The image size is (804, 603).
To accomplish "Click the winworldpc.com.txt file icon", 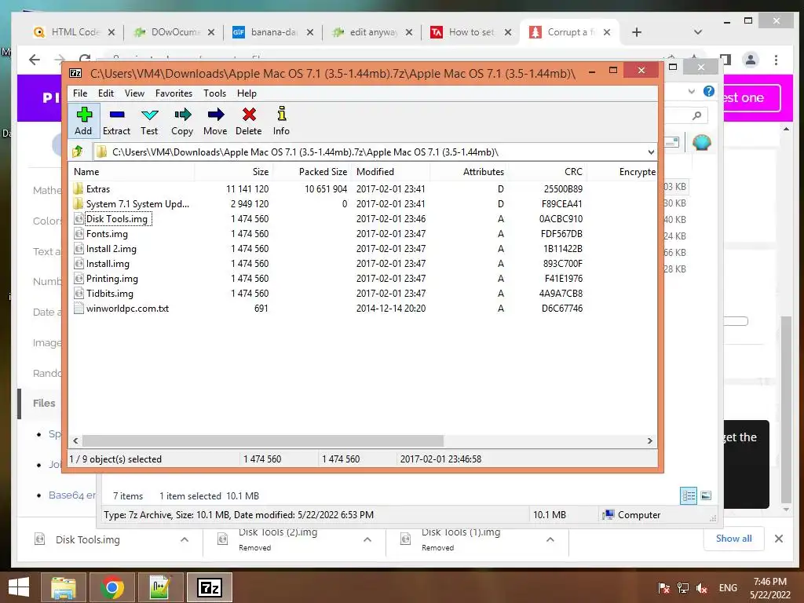I will [79, 308].
